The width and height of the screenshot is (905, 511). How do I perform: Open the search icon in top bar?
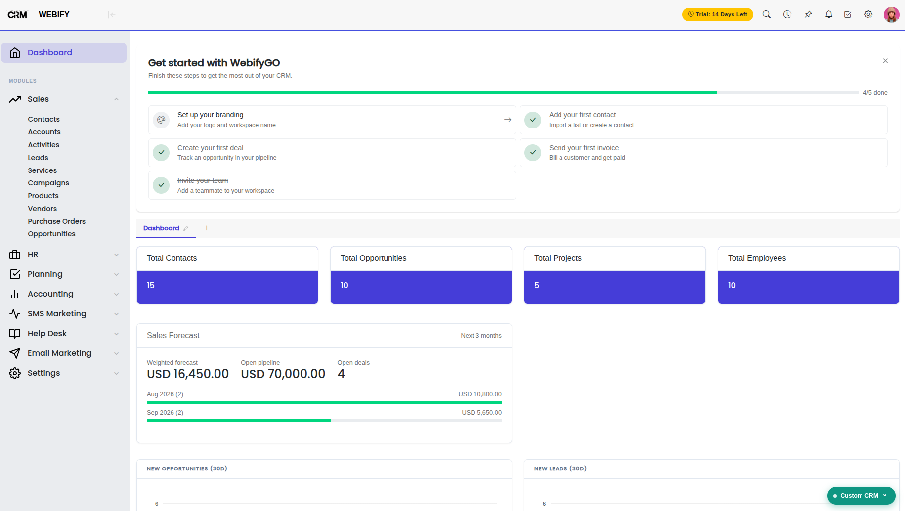tap(767, 14)
